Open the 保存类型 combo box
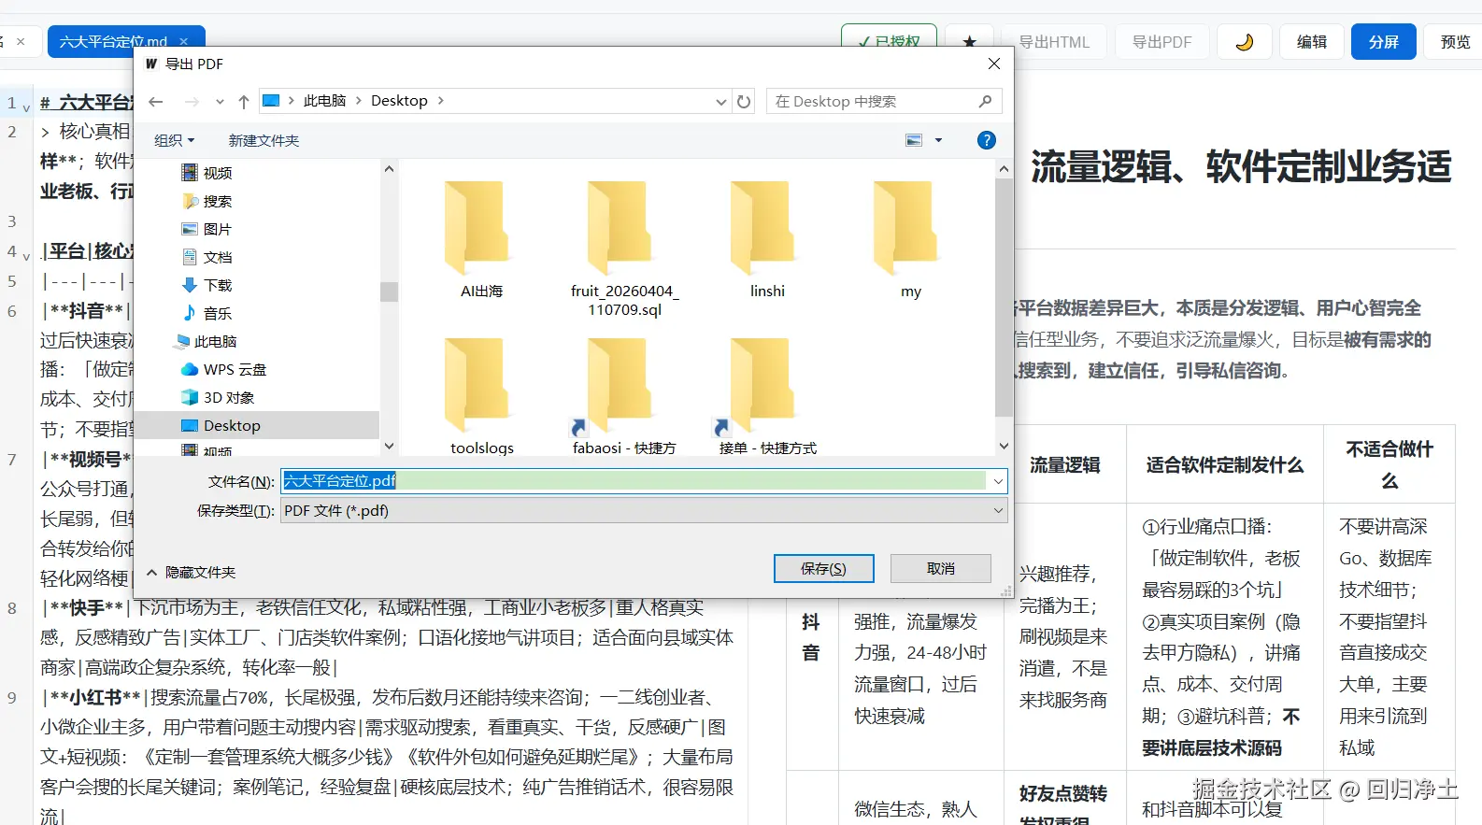 [x=644, y=511]
